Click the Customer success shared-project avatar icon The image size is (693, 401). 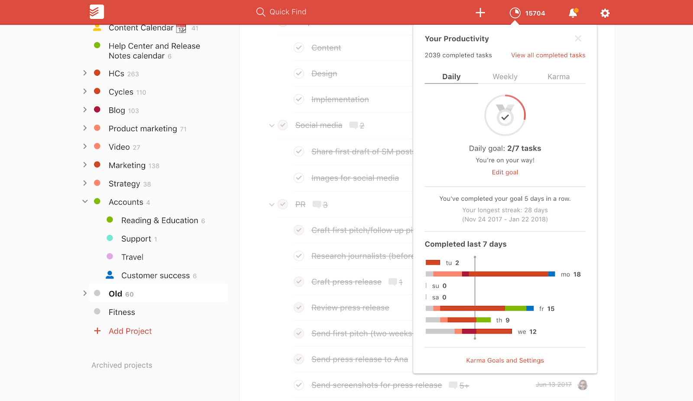point(110,274)
